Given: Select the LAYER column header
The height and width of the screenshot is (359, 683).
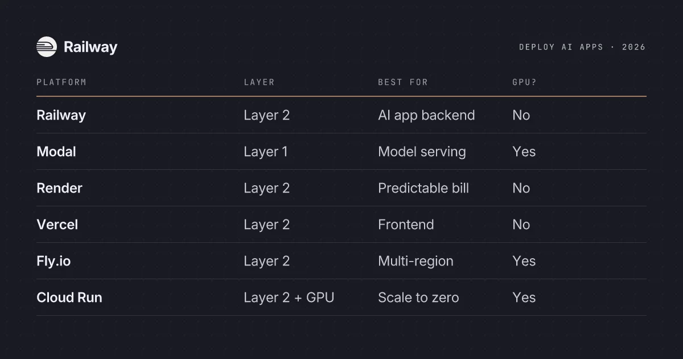Looking at the screenshot, I should point(259,82).
